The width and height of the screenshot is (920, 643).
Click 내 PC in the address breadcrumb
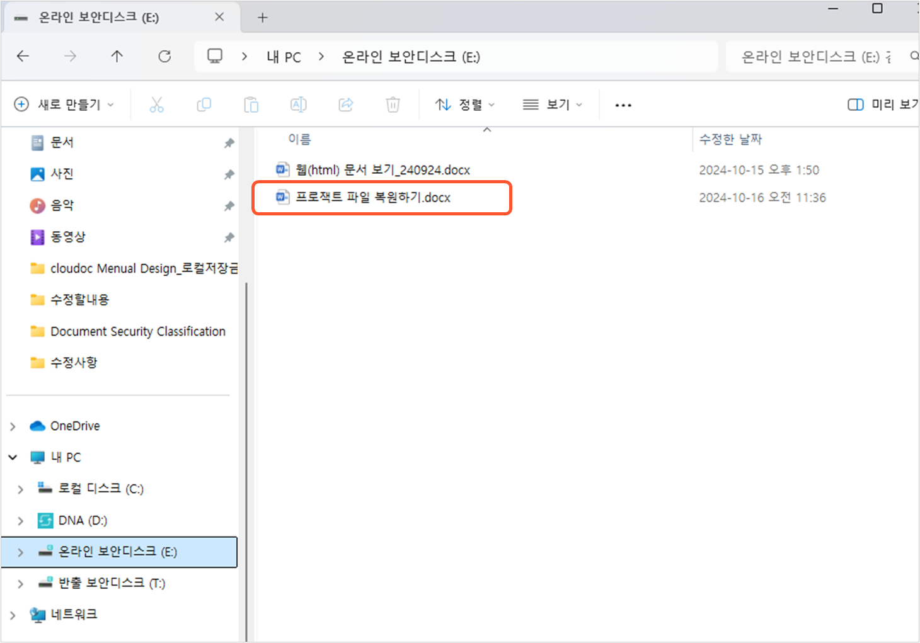click(x=284, y=57)
